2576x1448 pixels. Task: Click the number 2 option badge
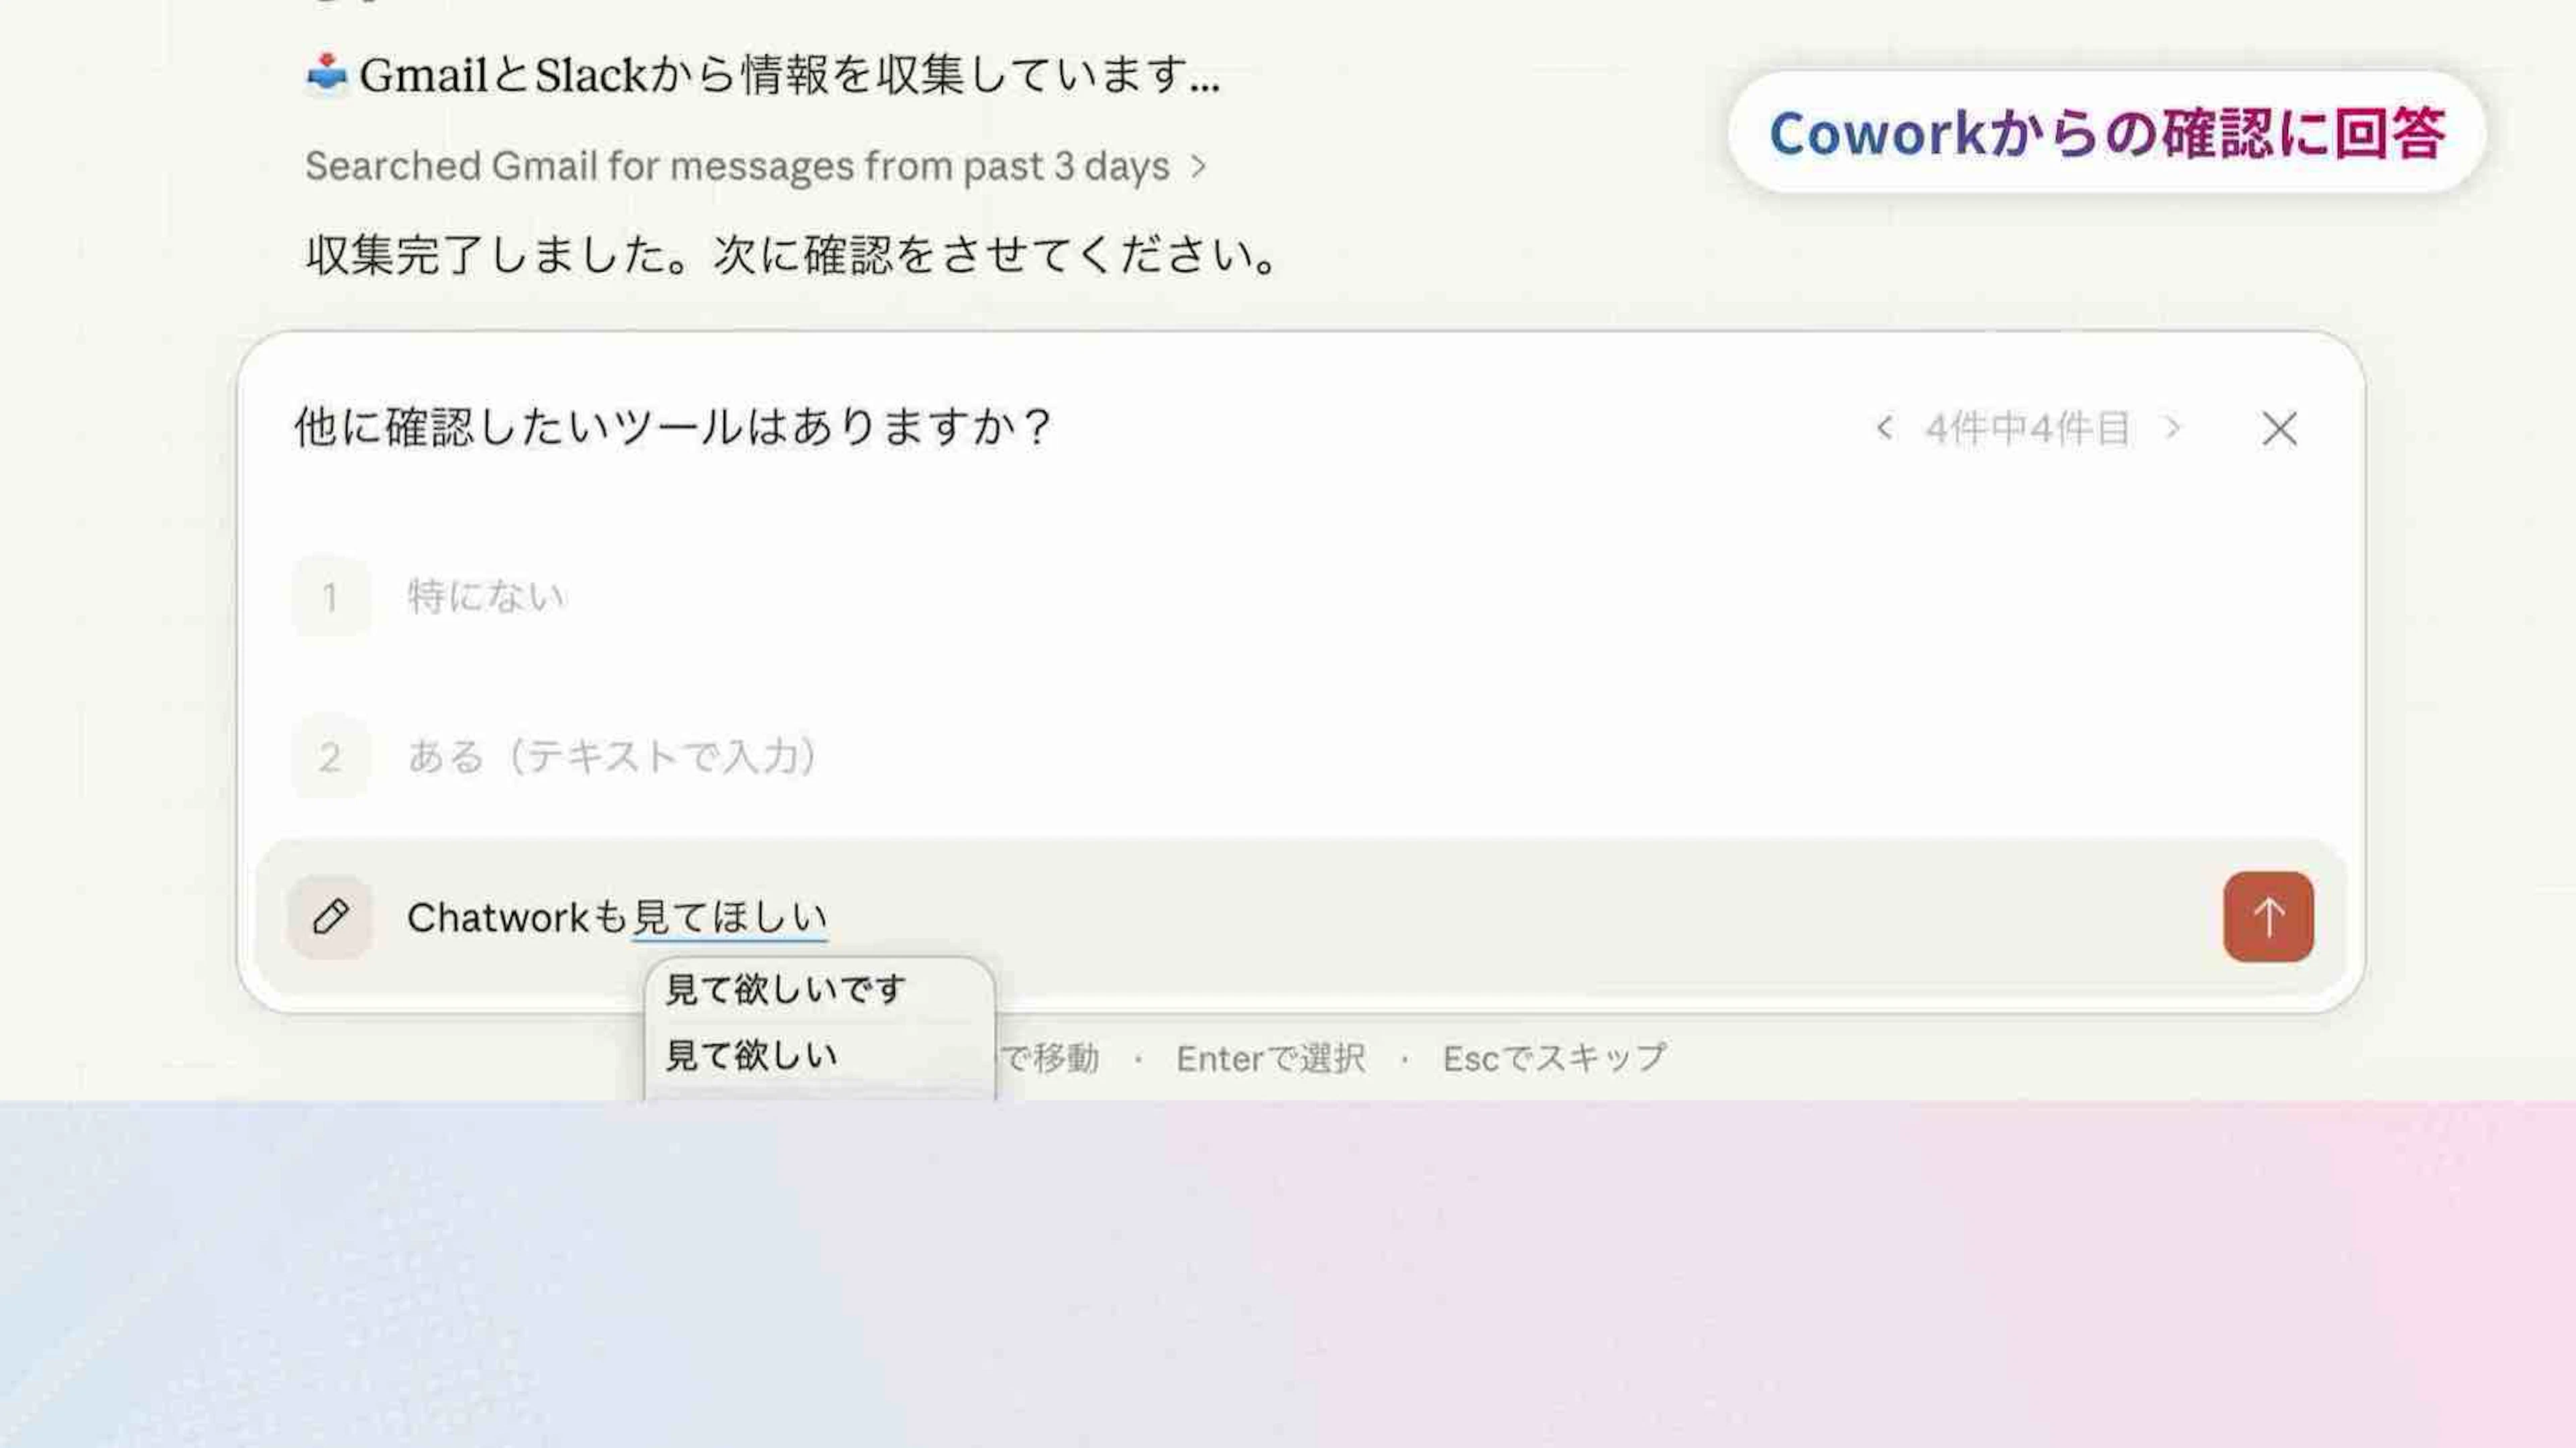pos(330,757)
